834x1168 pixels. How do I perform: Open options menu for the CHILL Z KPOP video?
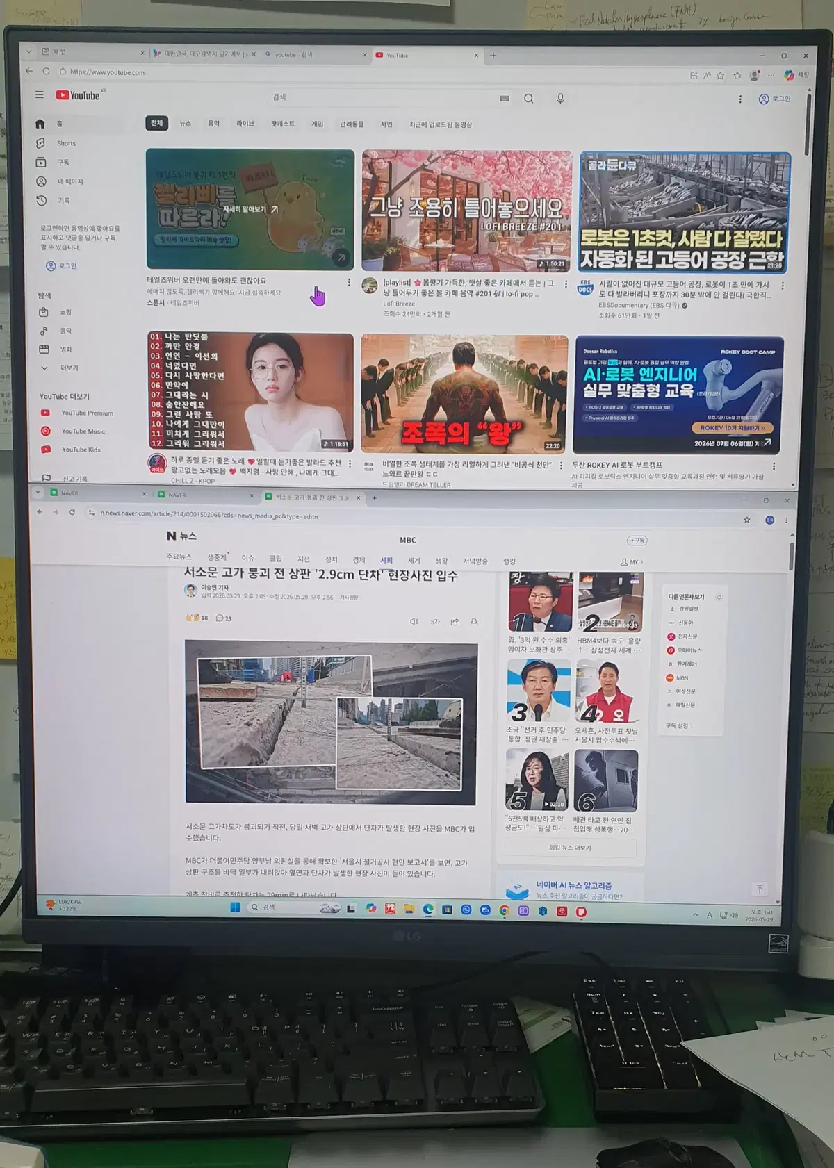click(350, 463)
